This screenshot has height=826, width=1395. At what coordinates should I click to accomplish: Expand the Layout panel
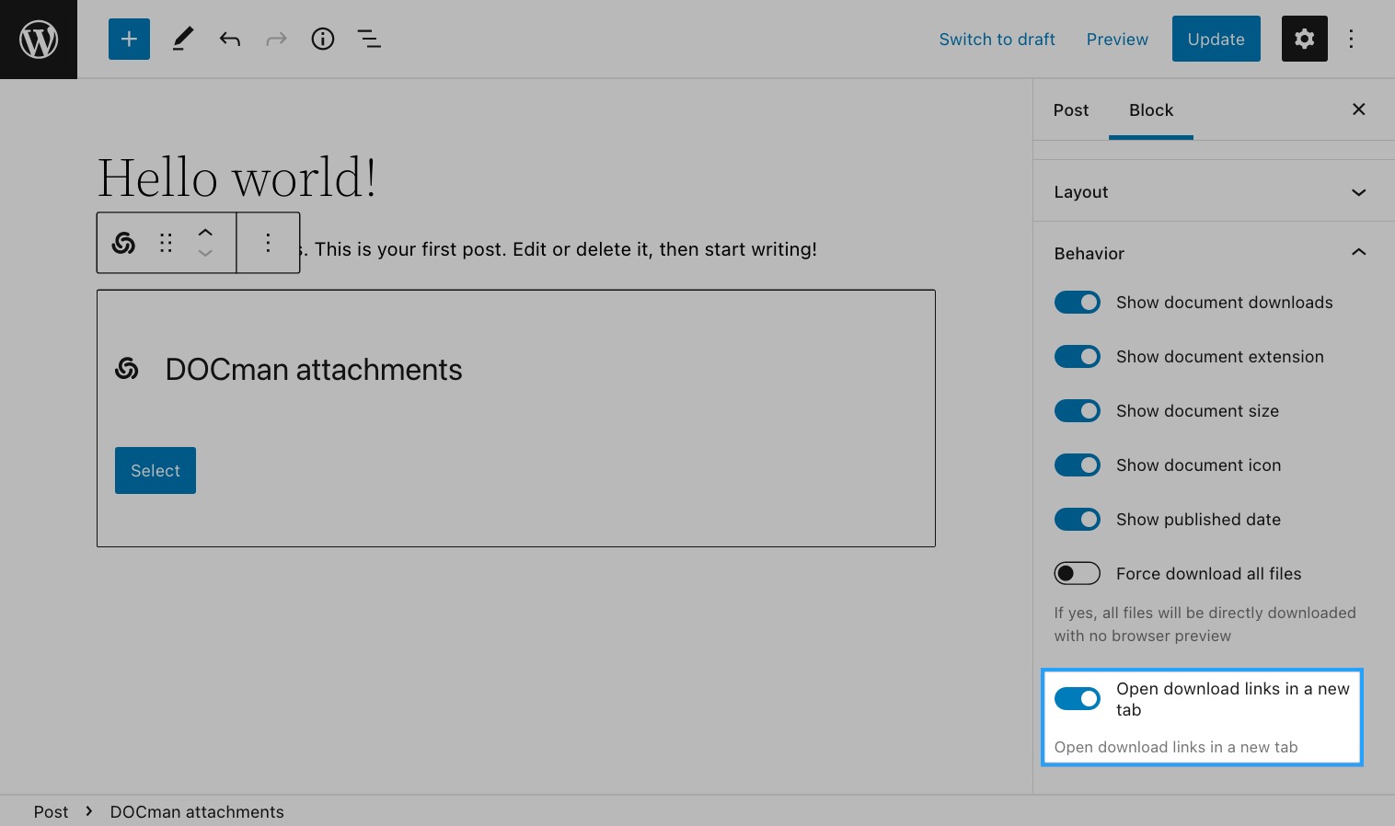coord(1214,191)
